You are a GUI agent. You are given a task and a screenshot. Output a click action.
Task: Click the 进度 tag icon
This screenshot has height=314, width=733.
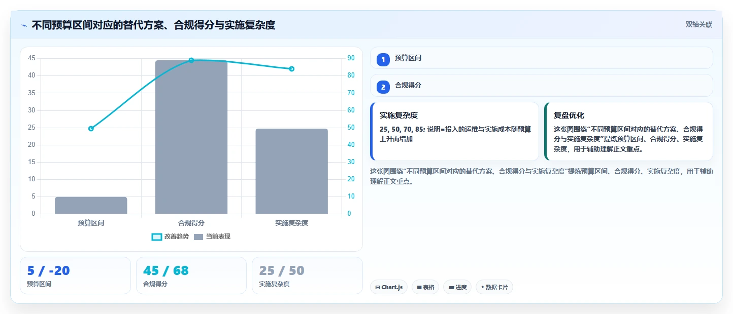451,287
